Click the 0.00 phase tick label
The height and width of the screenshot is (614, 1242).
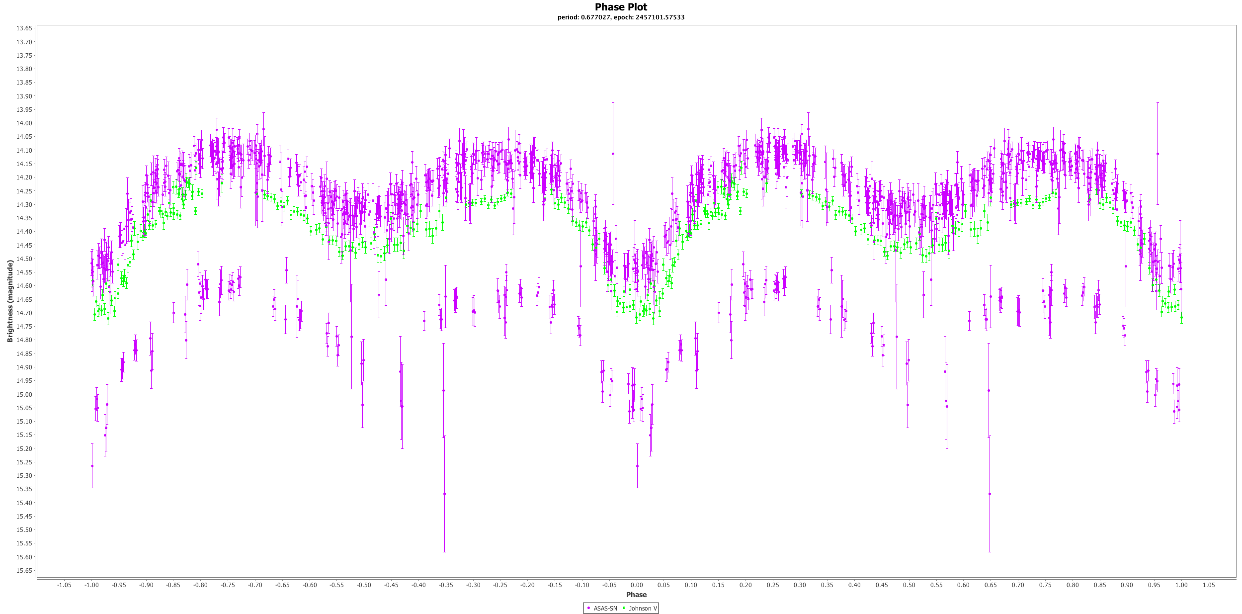[x=636, y=585]
